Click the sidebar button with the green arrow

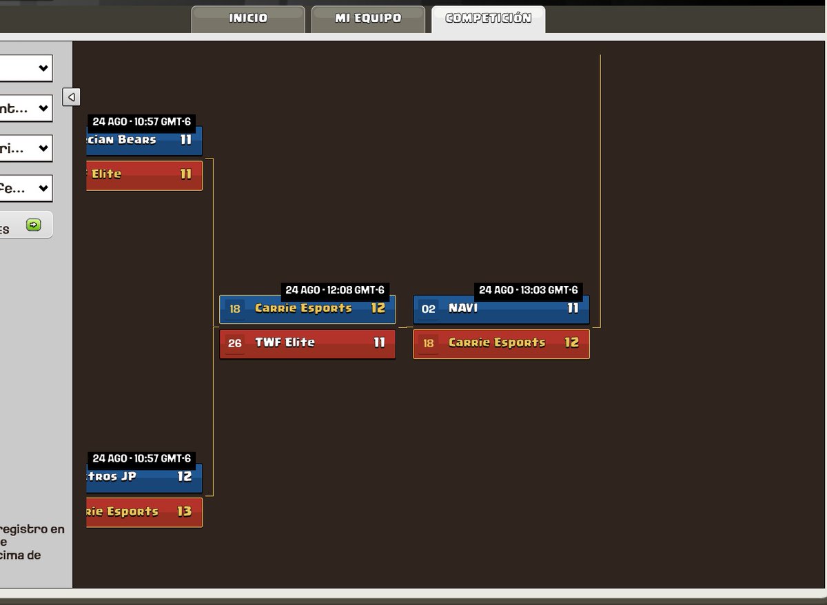(25, 225)
